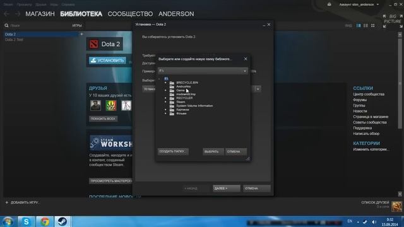Collapse the F: drive root node
This screenshot has height=227, width=404.
click(159, 79)
